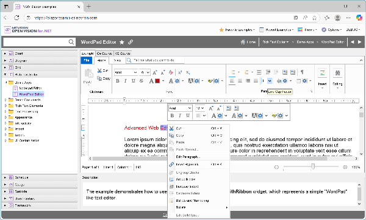Toggle align left in ribbon Paragraph group
Screen dimensions: 366x220
tap(232, 81)
